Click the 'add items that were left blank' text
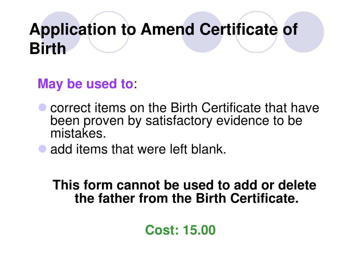The height and width of the screenshot is (256, 341). tap(138, 149)
